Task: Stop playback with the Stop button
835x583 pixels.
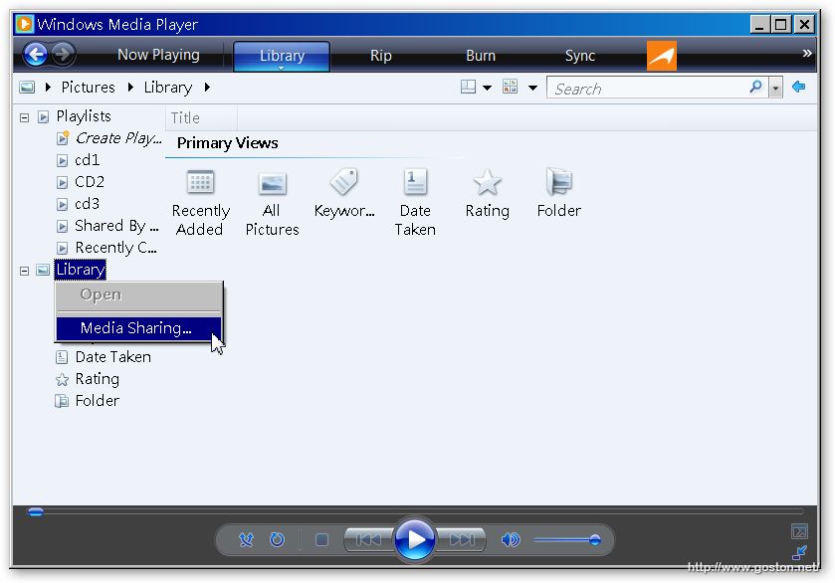Action: point(321,540)
